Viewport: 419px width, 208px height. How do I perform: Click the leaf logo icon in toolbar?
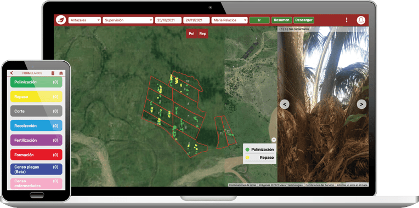[61, 20]
